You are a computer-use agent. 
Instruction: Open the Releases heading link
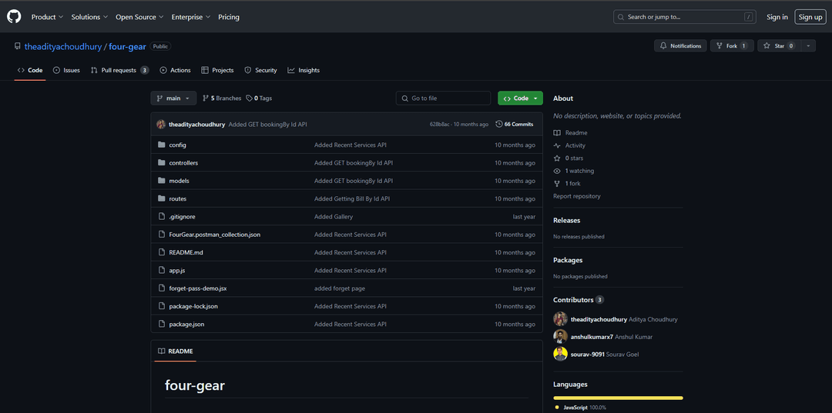tap(567, 220)
